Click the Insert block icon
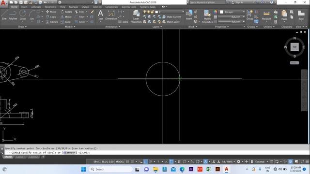Viewport: 310px width, 174px height. coord(189,15)
